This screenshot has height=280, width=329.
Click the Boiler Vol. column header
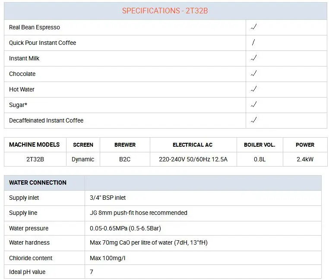click(259, 145)
